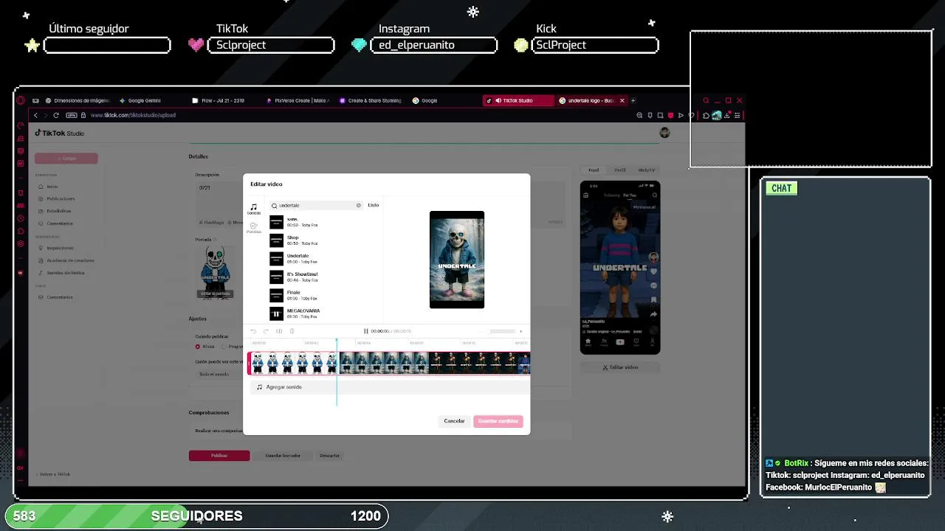Select the Shop track by Toby Fox

(325, 240)
